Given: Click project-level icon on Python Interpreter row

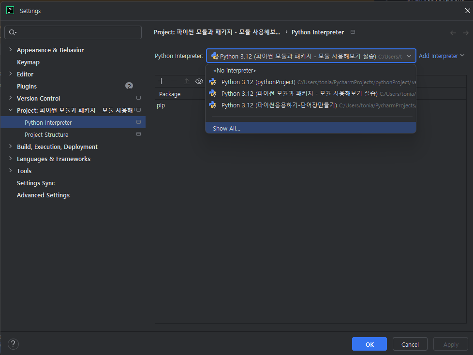Looking at the screenshot, I should coord(138,122).
